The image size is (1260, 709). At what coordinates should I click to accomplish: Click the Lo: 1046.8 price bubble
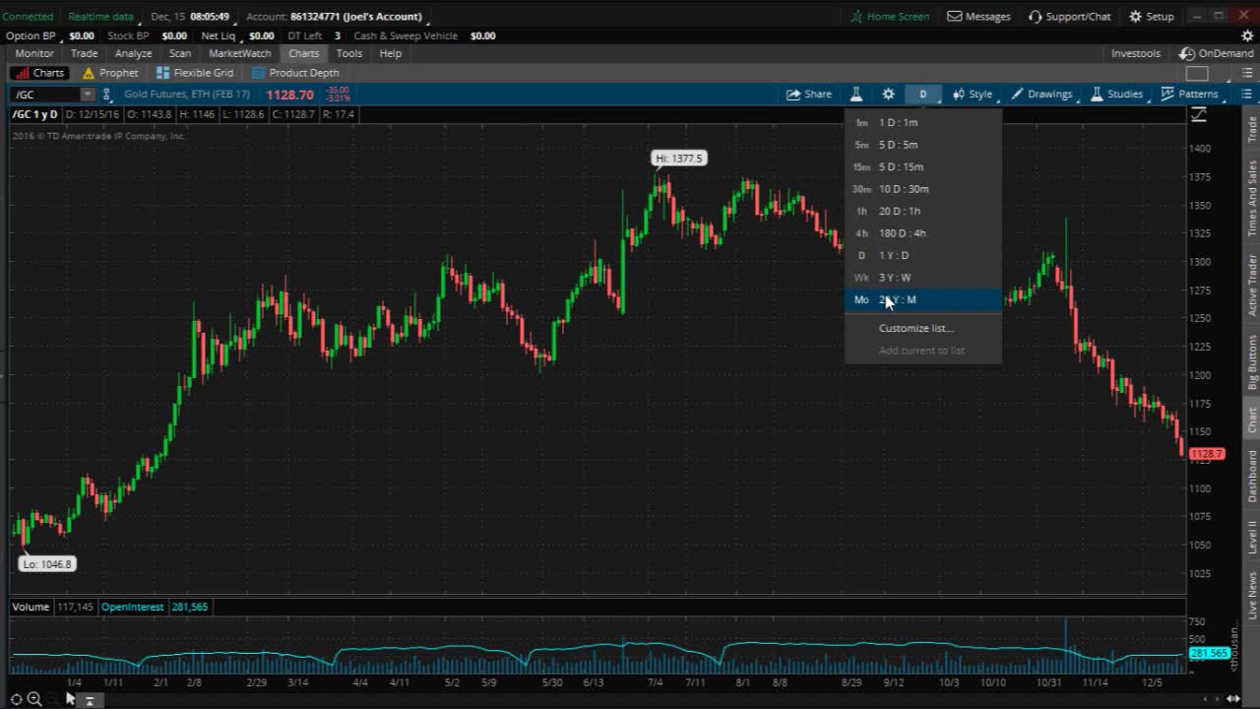pyautogui.click(x=47, y=564)
